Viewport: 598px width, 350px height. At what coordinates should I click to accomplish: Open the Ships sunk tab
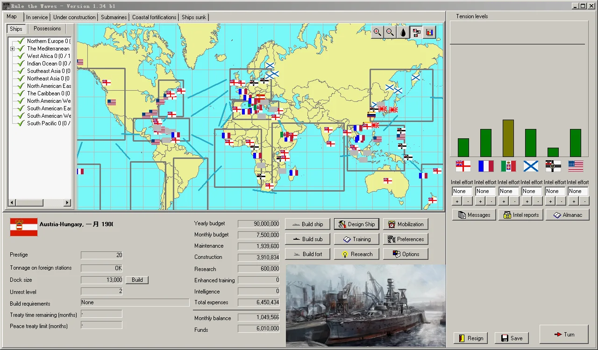point(194,17)
